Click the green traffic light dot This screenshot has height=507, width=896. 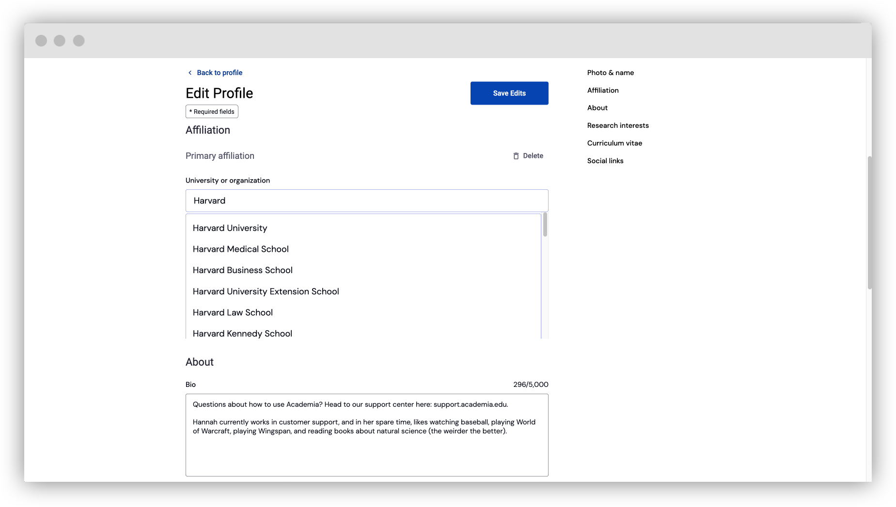coord(79,41)
